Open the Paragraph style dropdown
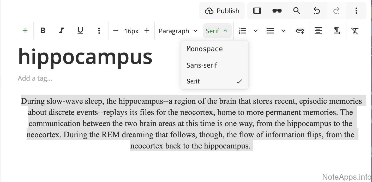This screenshot has width=372, height=182. [178, 31]
